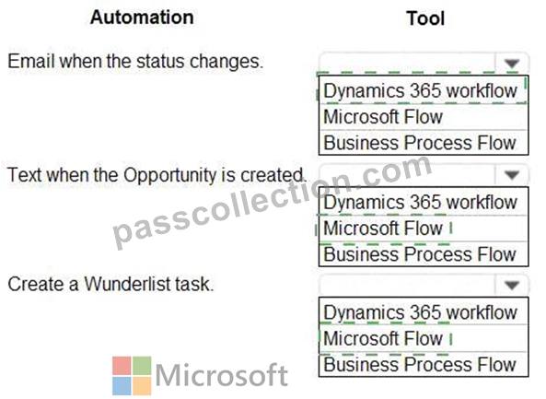
Task: Click the Microsoft four-square logo icon
Action: pos(132,376)
